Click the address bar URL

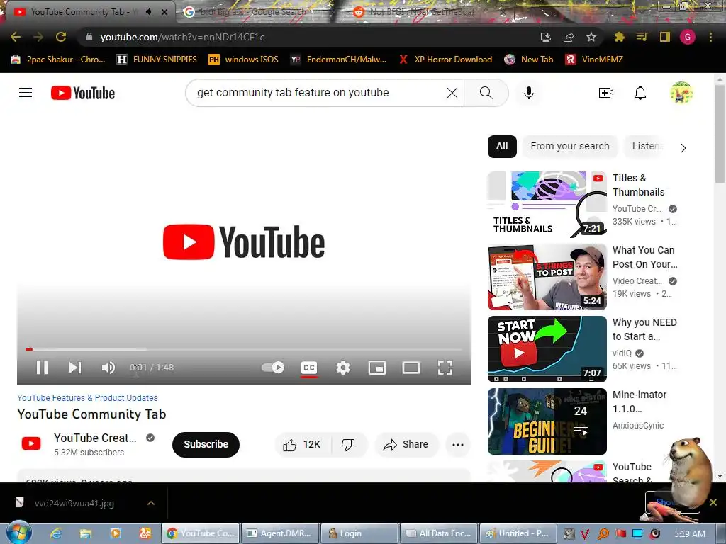(x=182, y=37)
